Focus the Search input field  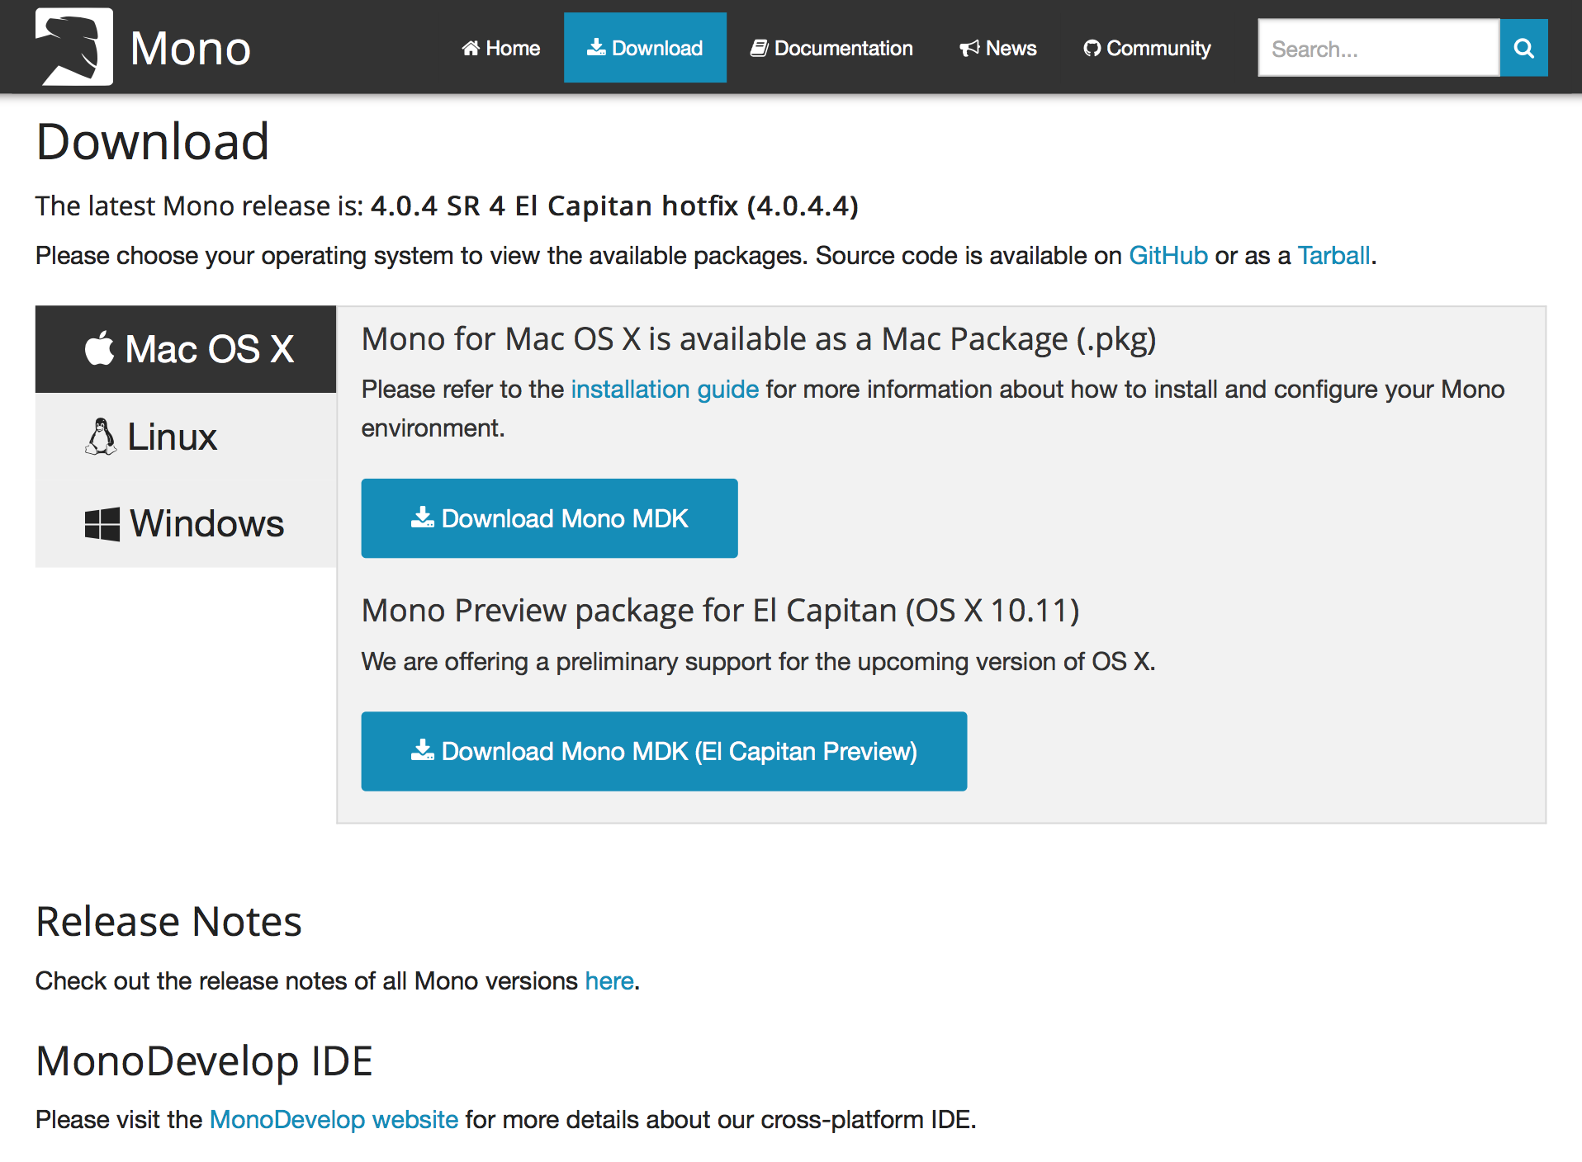[1378, 48]
